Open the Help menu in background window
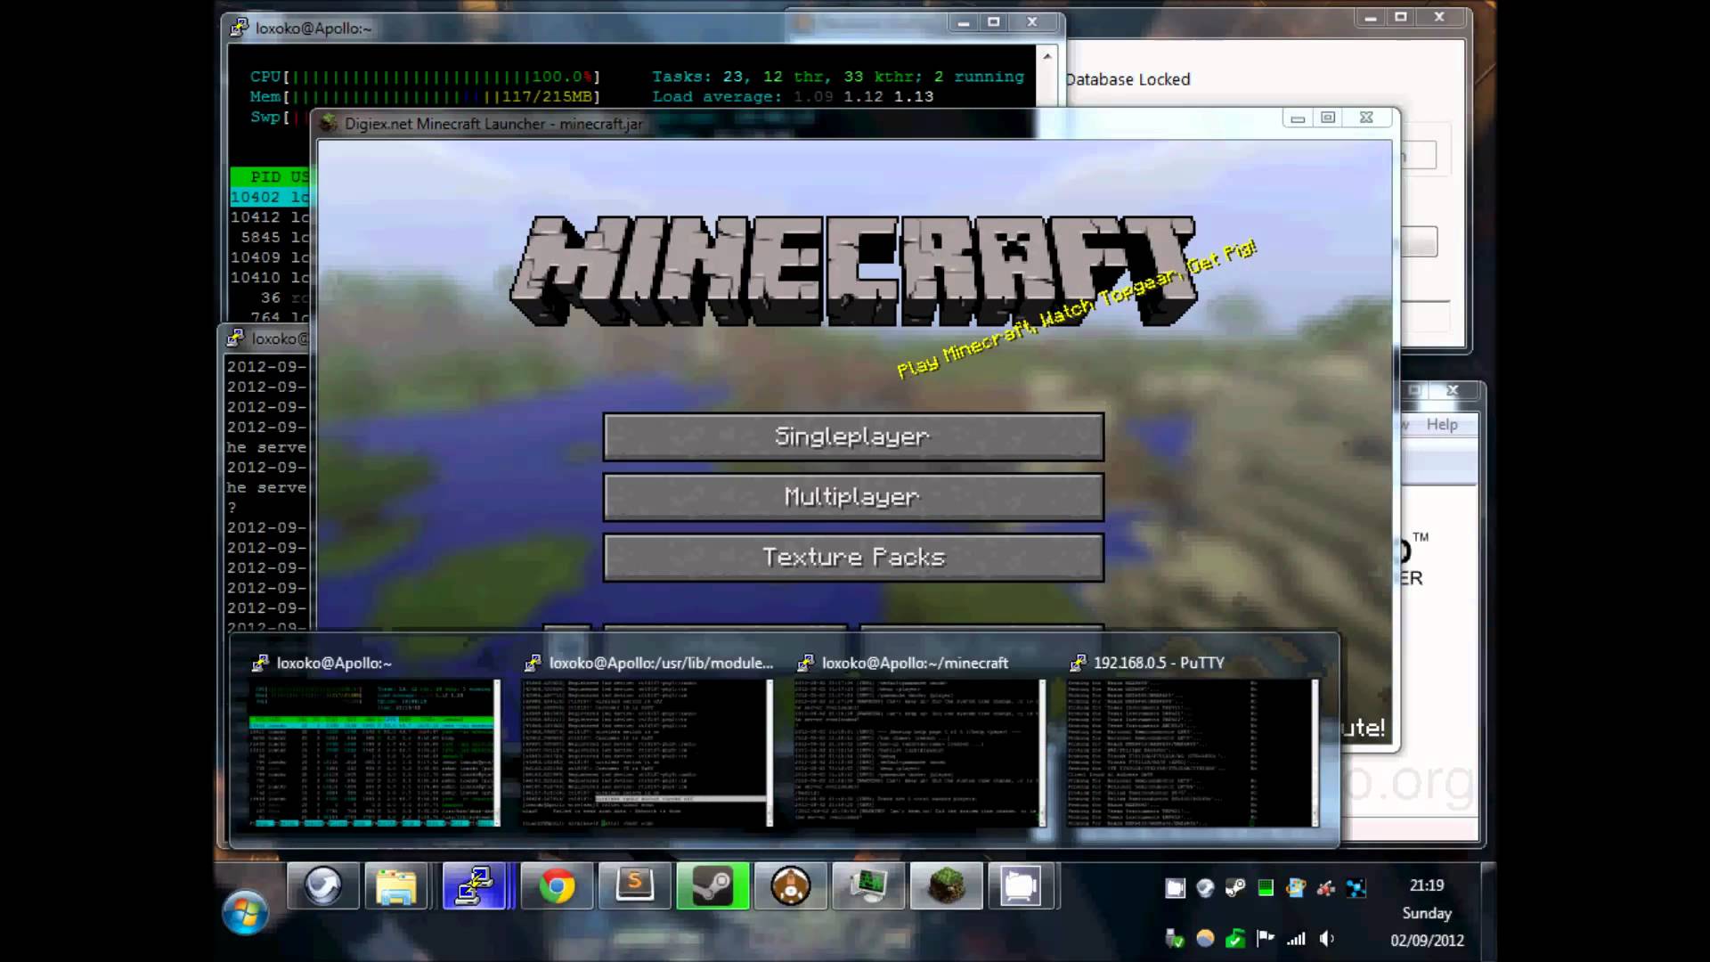 click(1442, 425)
